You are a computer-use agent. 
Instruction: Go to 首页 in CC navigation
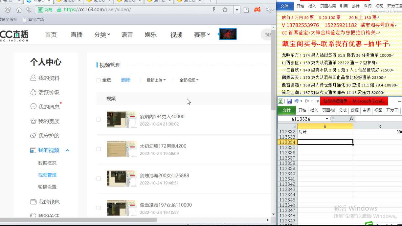(51, 34)
